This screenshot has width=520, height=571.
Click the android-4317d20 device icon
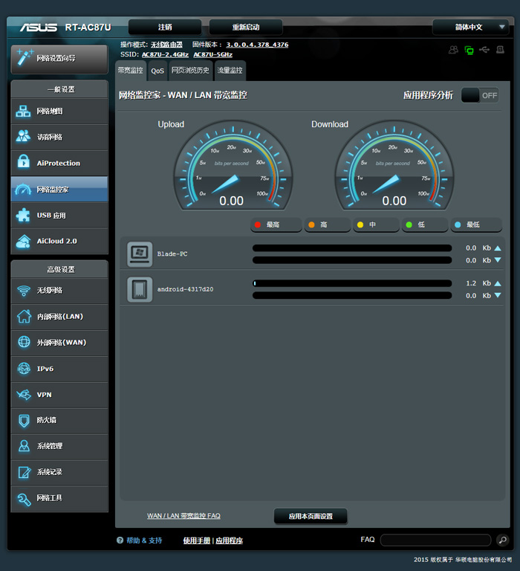pyautogui.click(x=140, y=289)
